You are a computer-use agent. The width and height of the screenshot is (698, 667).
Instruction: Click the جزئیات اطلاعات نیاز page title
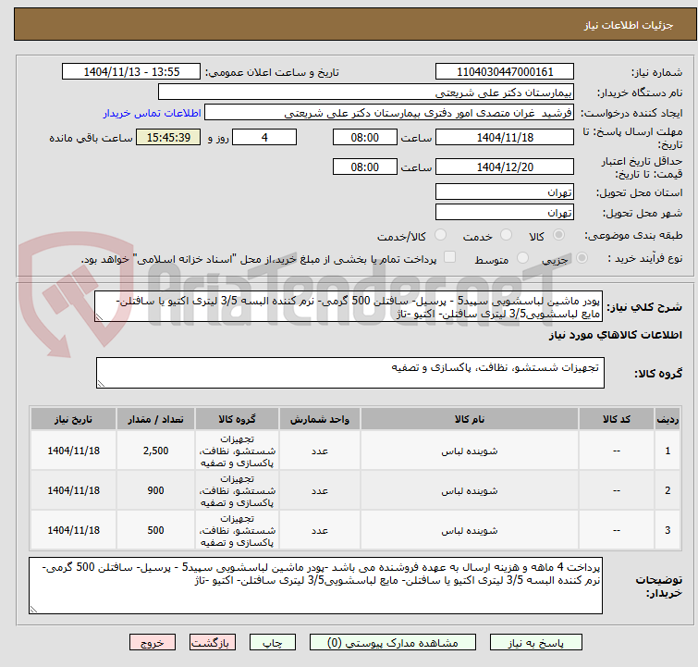click(629, 25)
